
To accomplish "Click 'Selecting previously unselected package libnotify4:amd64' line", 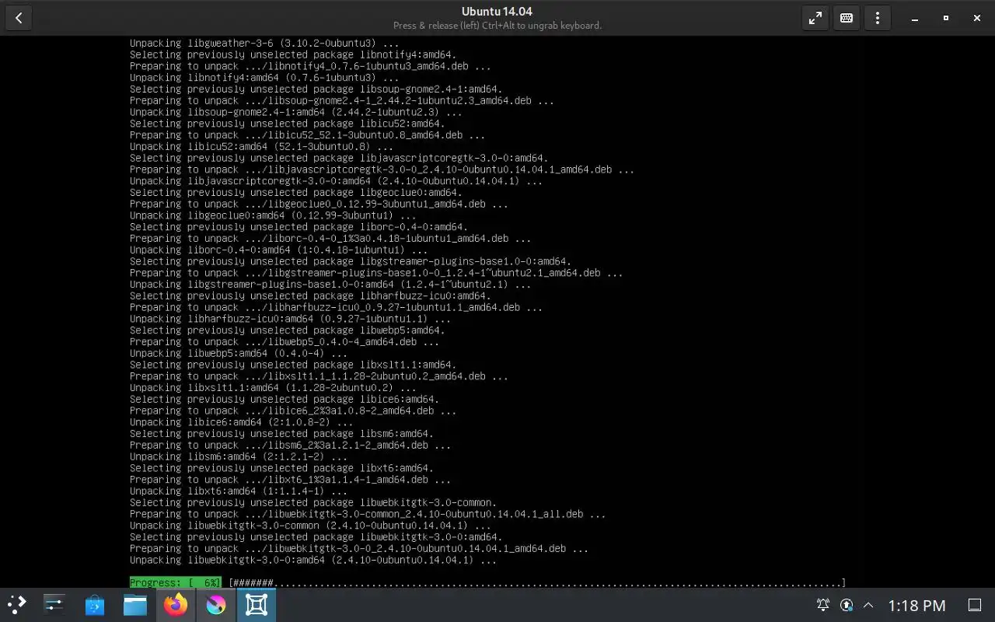I will coord(293,54).
